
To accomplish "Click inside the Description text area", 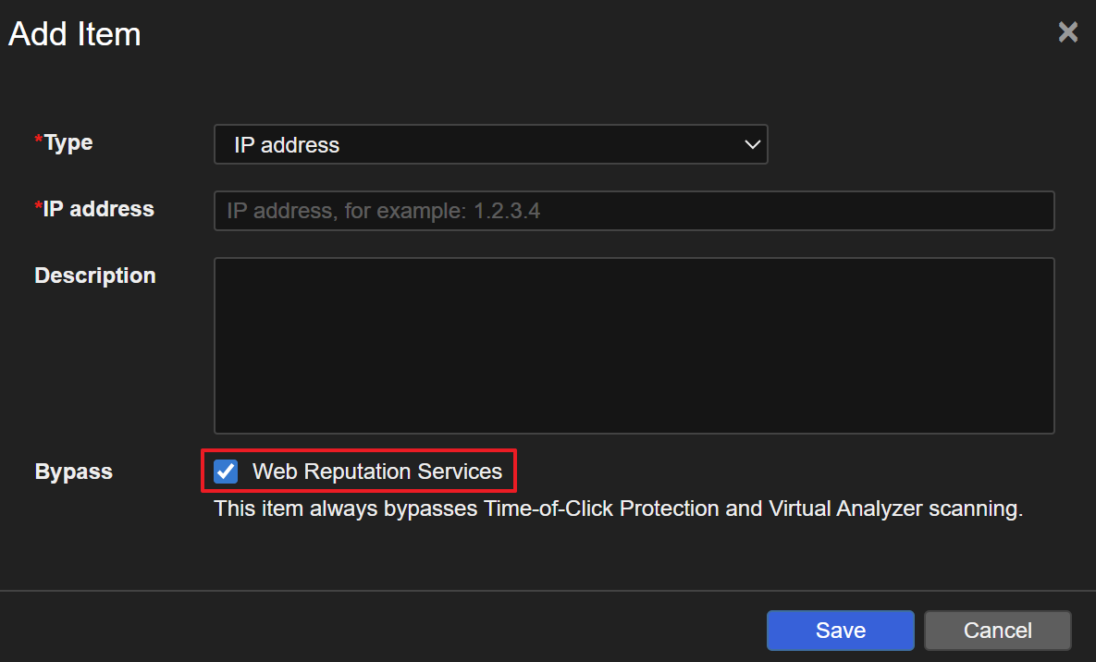I will coord(634,345).
